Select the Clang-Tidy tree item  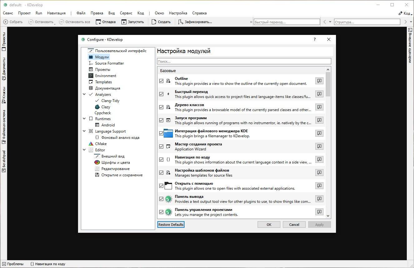pos(107,101)
